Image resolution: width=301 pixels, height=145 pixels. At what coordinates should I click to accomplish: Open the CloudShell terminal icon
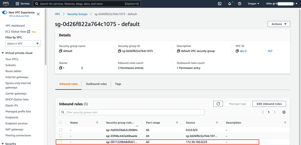[220, 4]
